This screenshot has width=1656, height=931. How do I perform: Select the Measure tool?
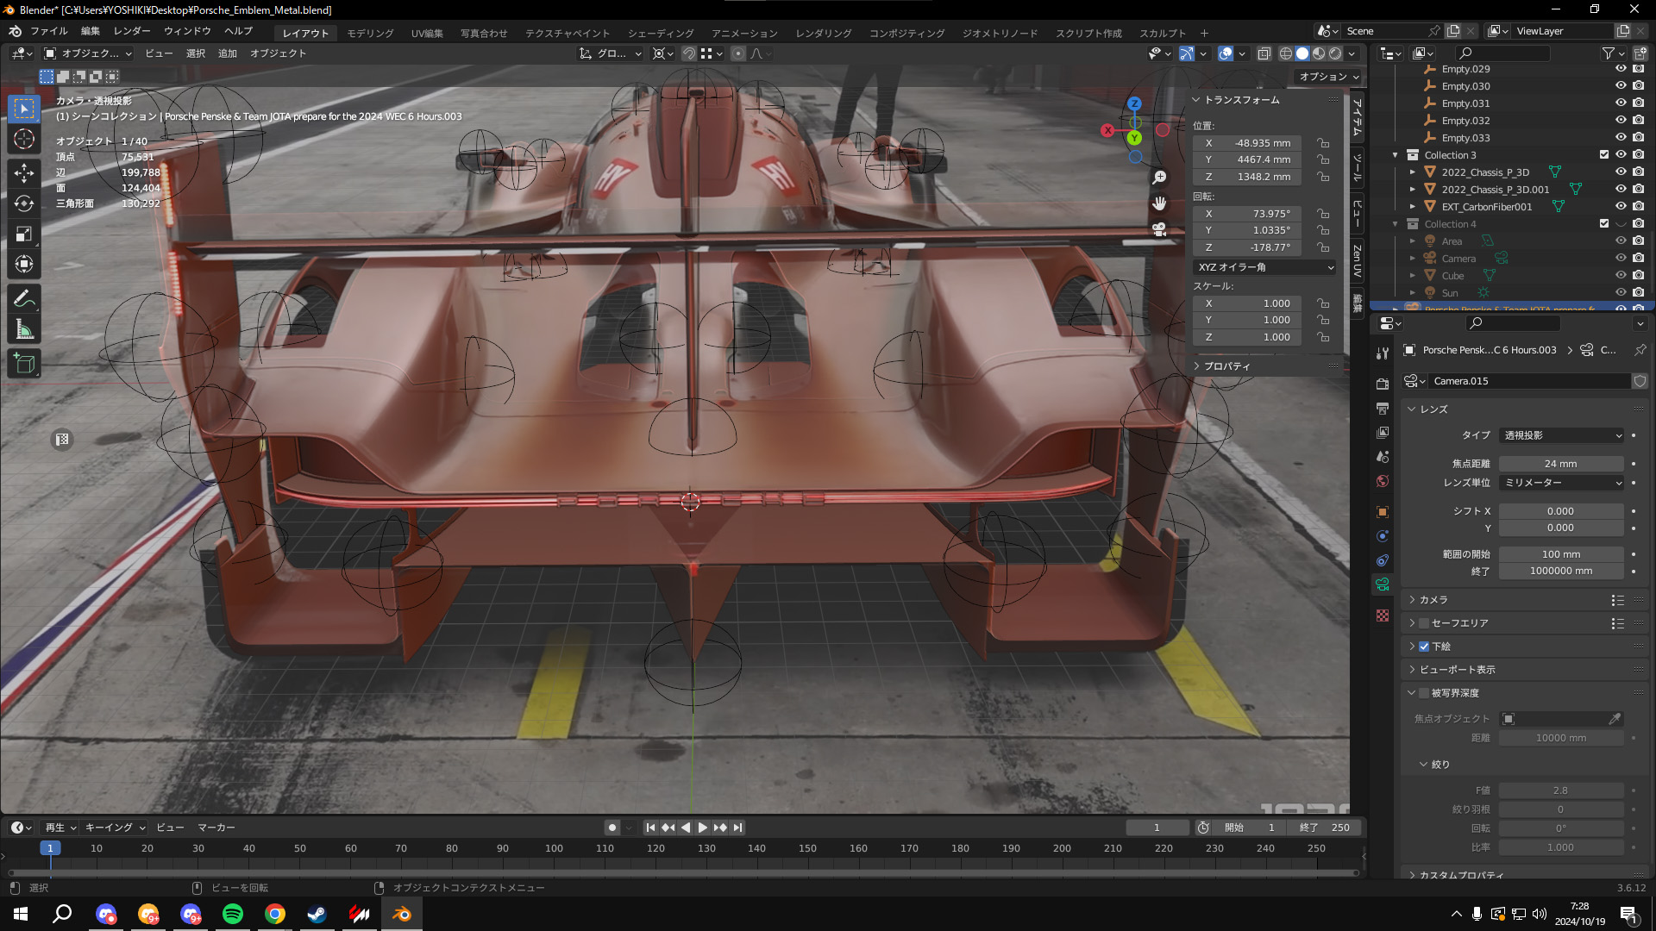point(24,329)
